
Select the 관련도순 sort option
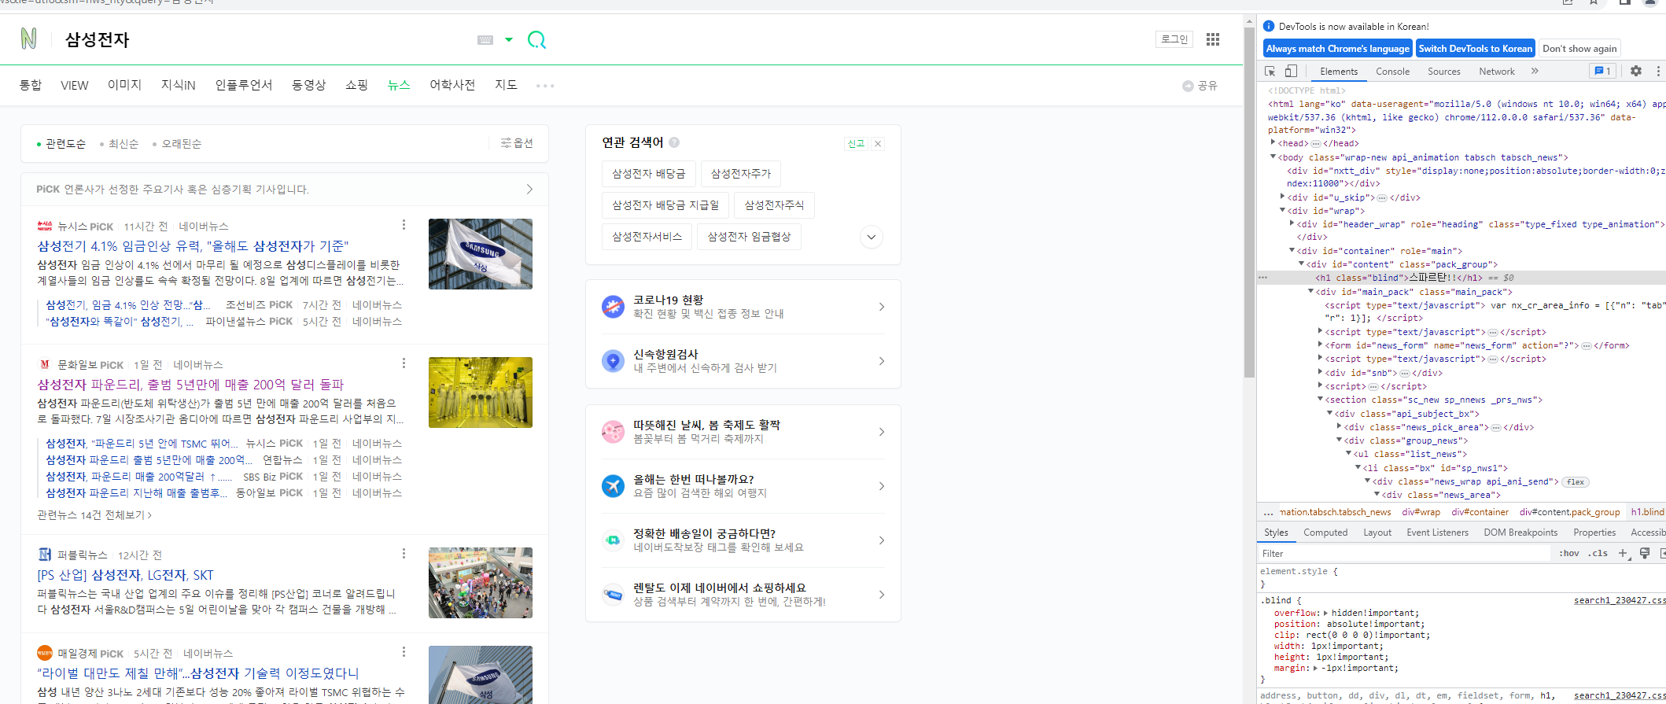(61, 144)
